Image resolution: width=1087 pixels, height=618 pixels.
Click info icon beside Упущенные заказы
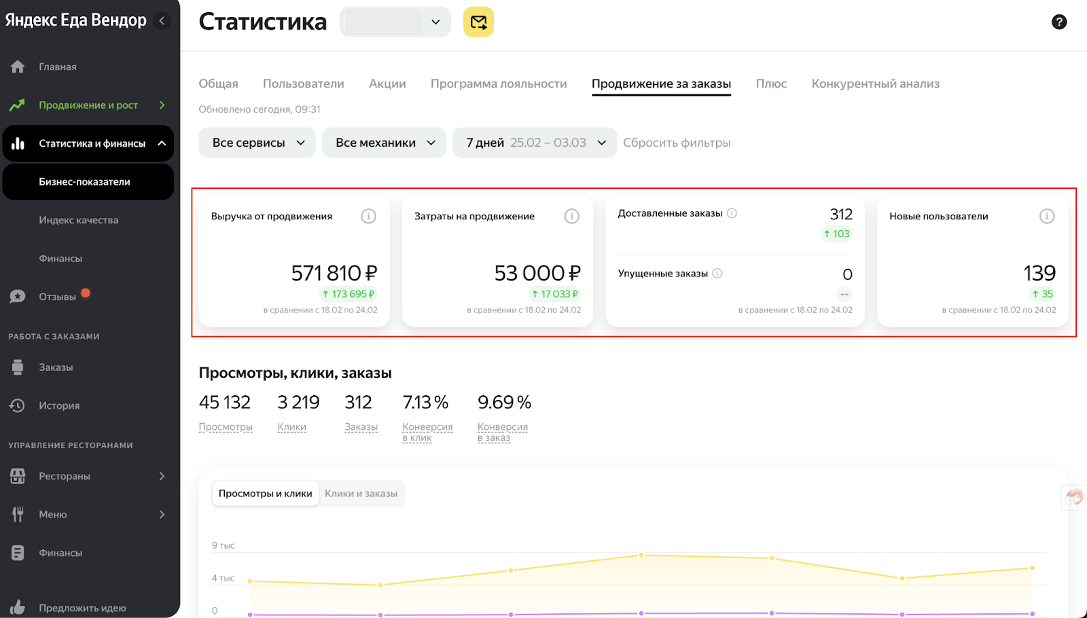click(717, 274)
